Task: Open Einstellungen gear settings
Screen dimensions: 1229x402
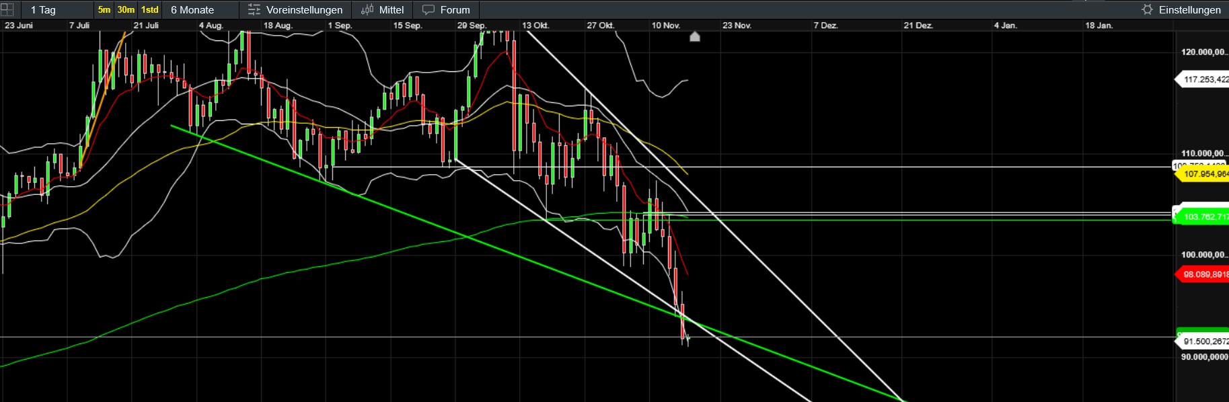Action: click(x=1181, y=9)
